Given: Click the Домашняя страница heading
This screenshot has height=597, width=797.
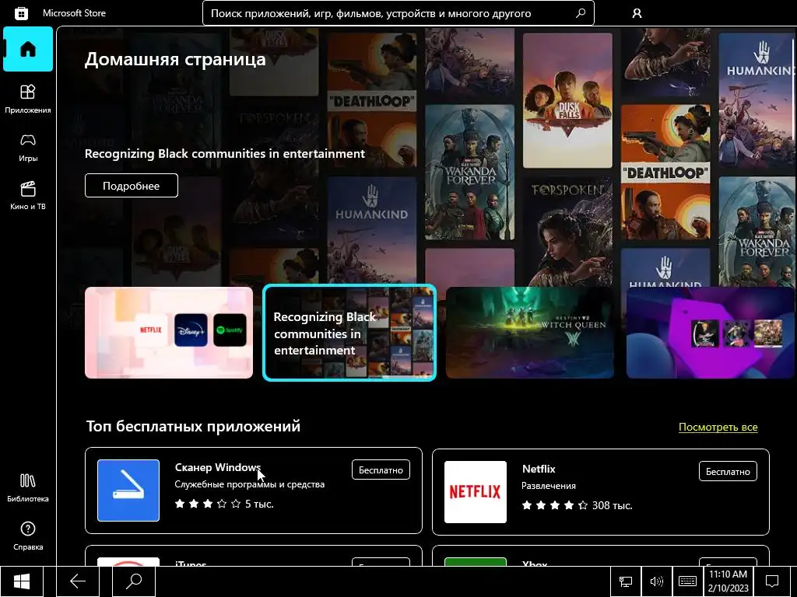Looking at the screenshot, I should [175, 59].
